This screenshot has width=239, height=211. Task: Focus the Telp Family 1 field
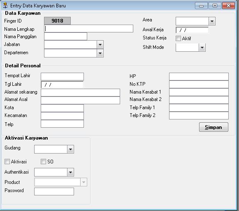(x=199, y=108)
